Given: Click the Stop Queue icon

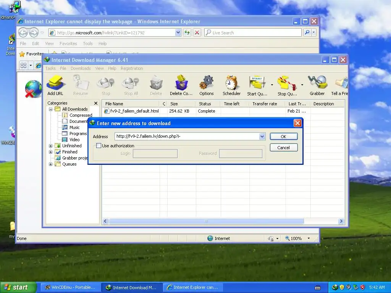Looking at the screenshot, I should click(x=287, y=85).
